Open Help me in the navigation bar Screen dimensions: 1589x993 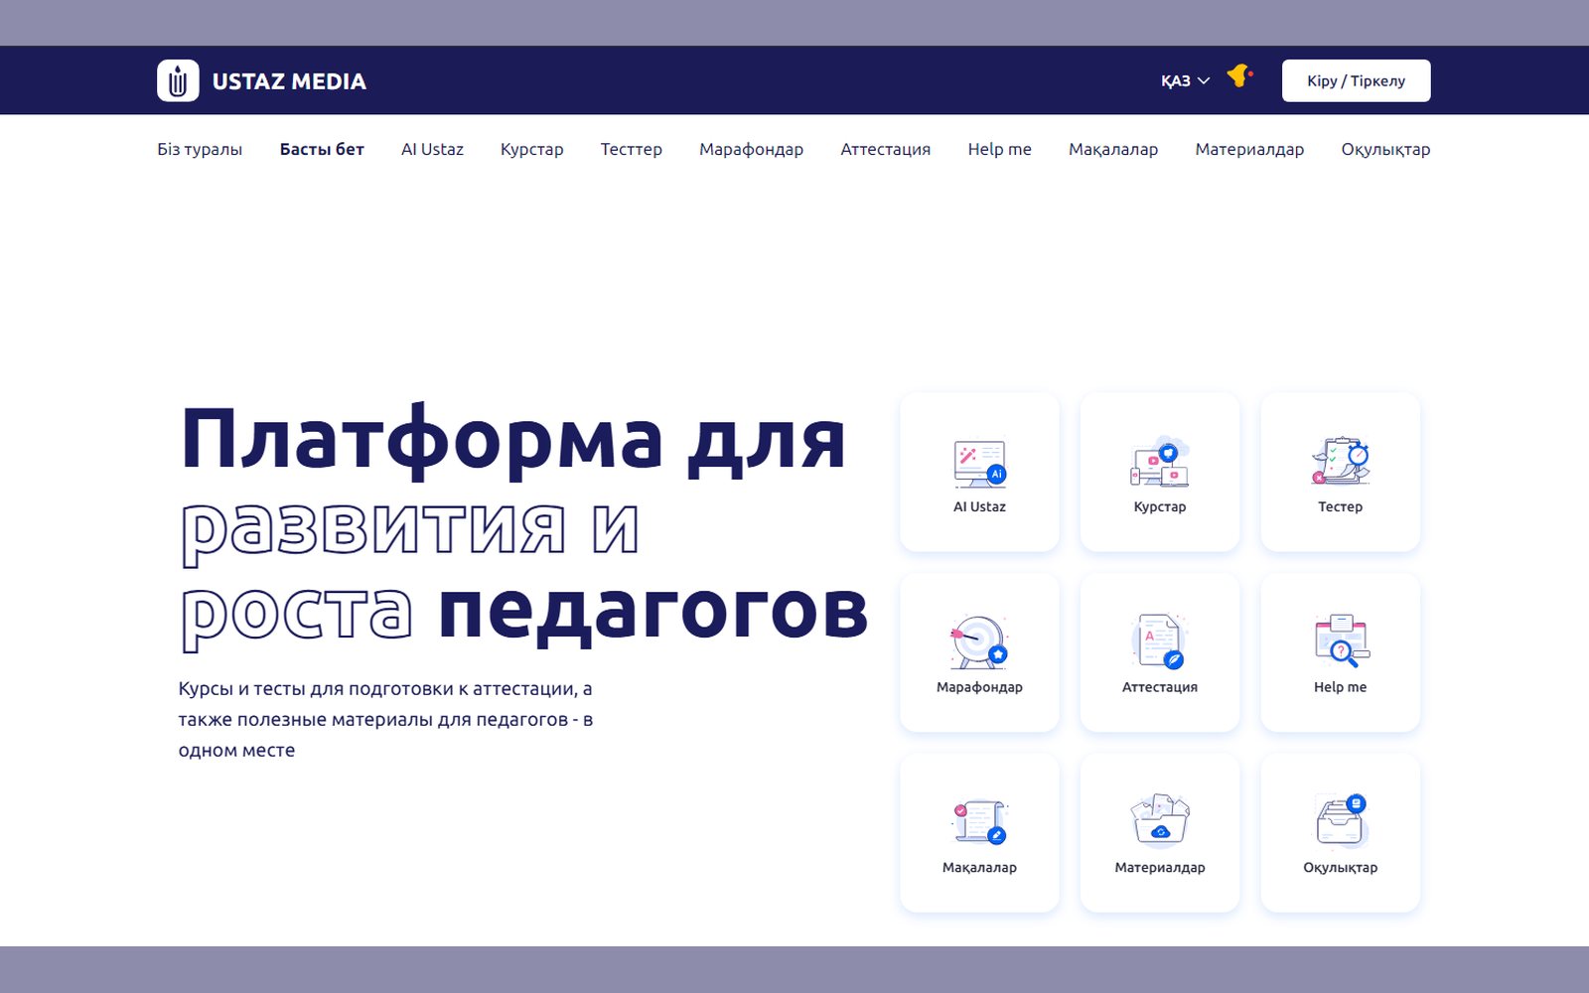(999, 149)
